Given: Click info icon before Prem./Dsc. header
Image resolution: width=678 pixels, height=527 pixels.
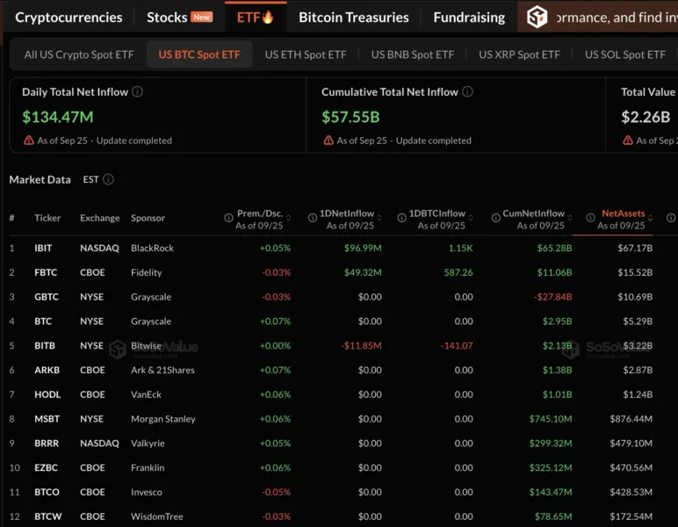Looking at the screenshot, I should click(228, 218).
